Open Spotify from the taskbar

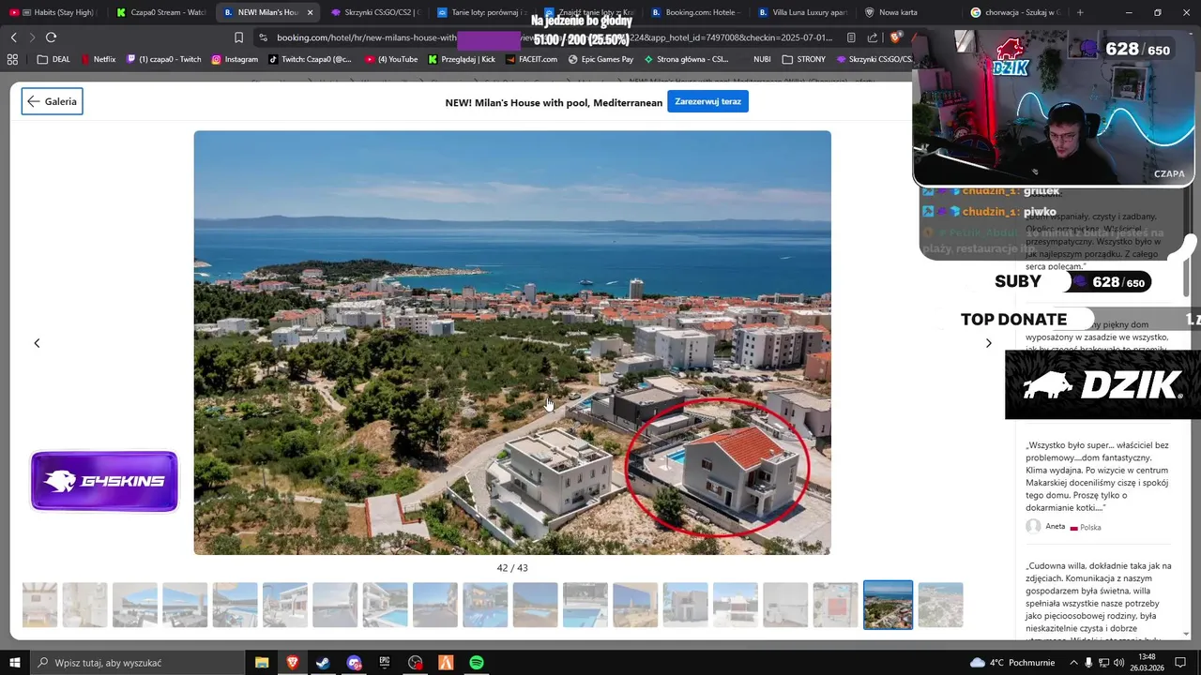tap(477, 663)
